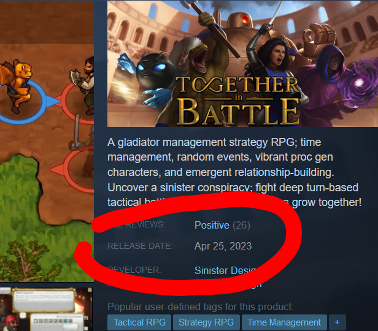Click the review count (26)
378x331 pixels.
click(x=241, y=226)
